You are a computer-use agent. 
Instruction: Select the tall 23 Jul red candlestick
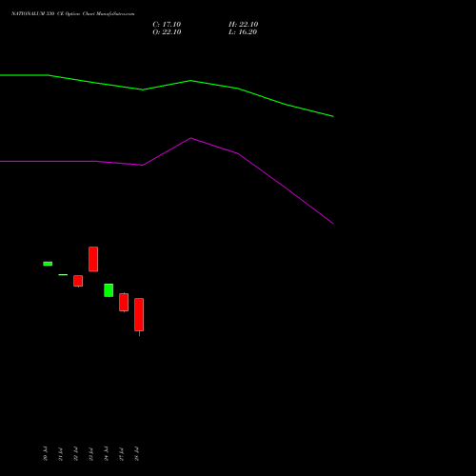click(x=93, y=259)
